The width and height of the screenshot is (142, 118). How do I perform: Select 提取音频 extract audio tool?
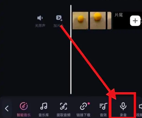[64, 106]
